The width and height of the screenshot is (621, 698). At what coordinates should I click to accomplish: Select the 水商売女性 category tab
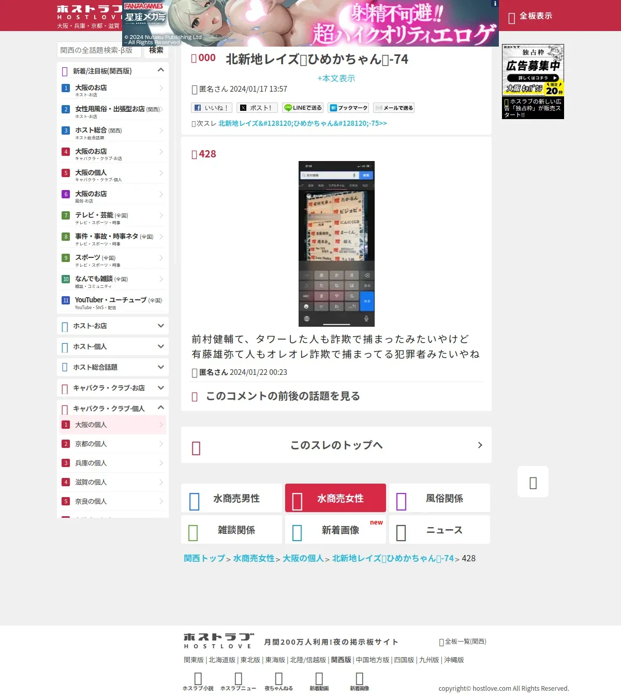[x=335, y=498]
